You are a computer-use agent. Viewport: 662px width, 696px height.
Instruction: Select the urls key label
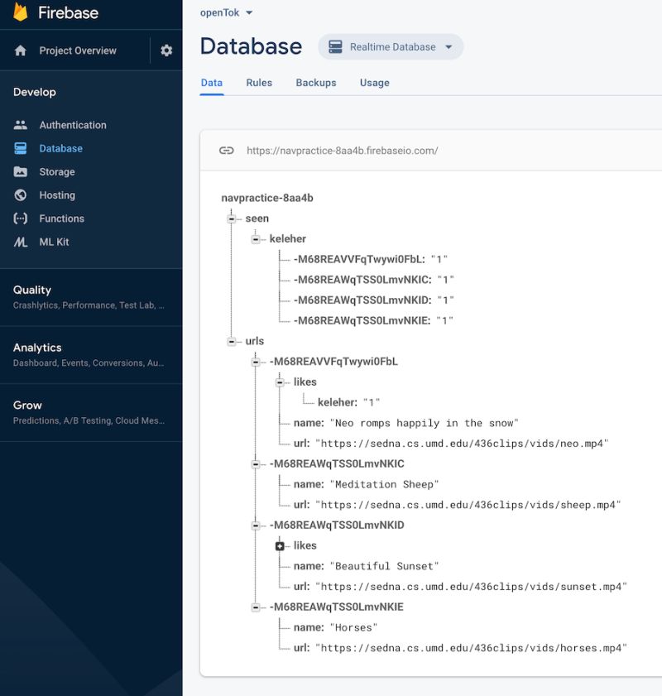[x=255, y=341]
